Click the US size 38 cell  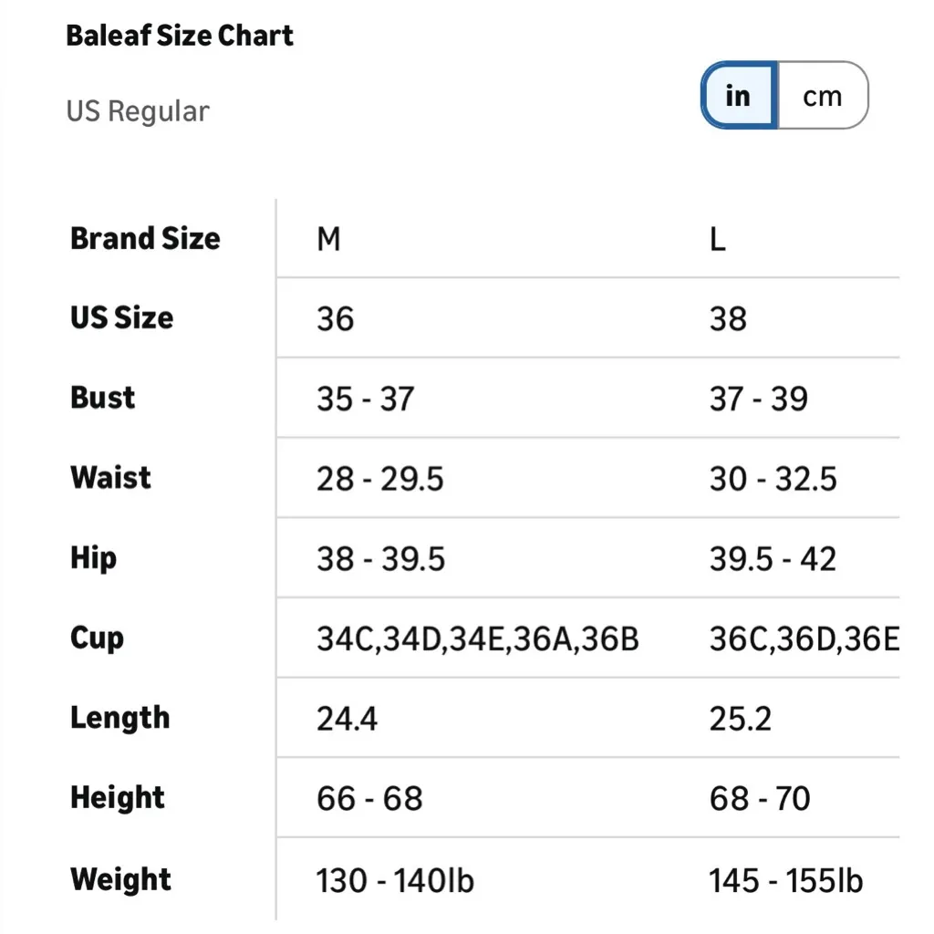[x=728, y=319]
